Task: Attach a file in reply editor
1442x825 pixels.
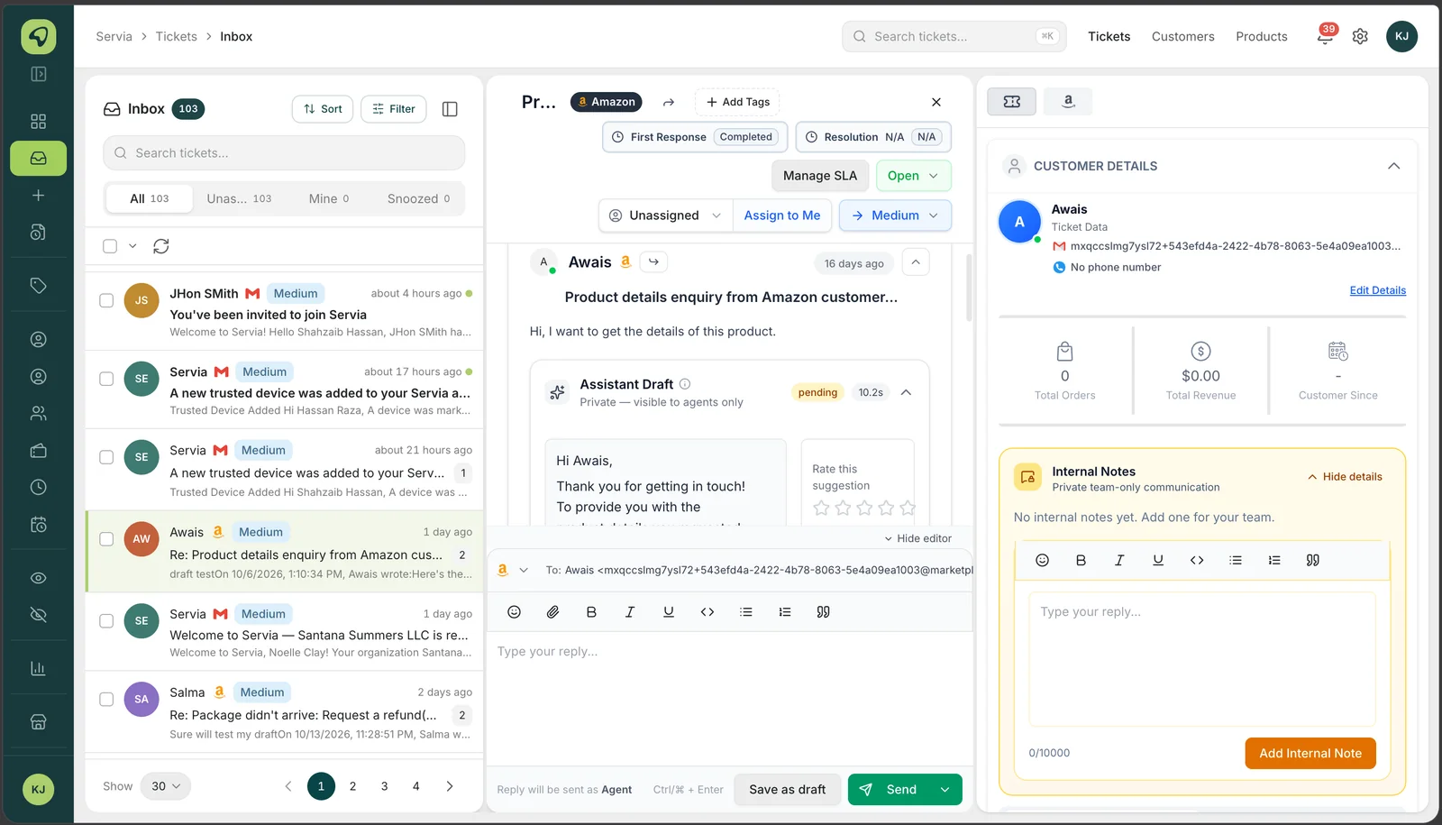Action: pos(553,612)
